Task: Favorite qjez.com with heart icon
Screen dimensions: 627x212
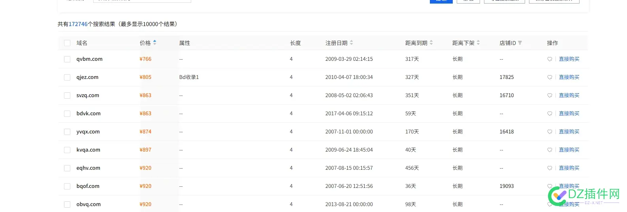Action: pos(550,77)
